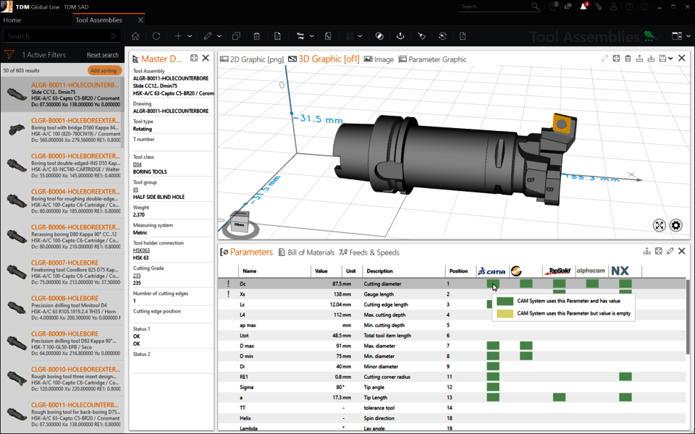Maximize the Parameters panel
This screenshot has height=434, width=695.
(659, 251)
